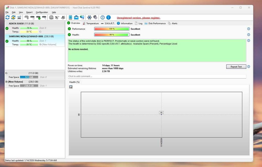Open the View menu
262x167 pixels.
[x=21, y=12]
